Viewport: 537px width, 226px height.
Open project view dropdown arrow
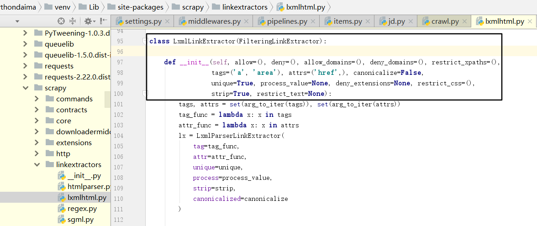click(17, 21)
